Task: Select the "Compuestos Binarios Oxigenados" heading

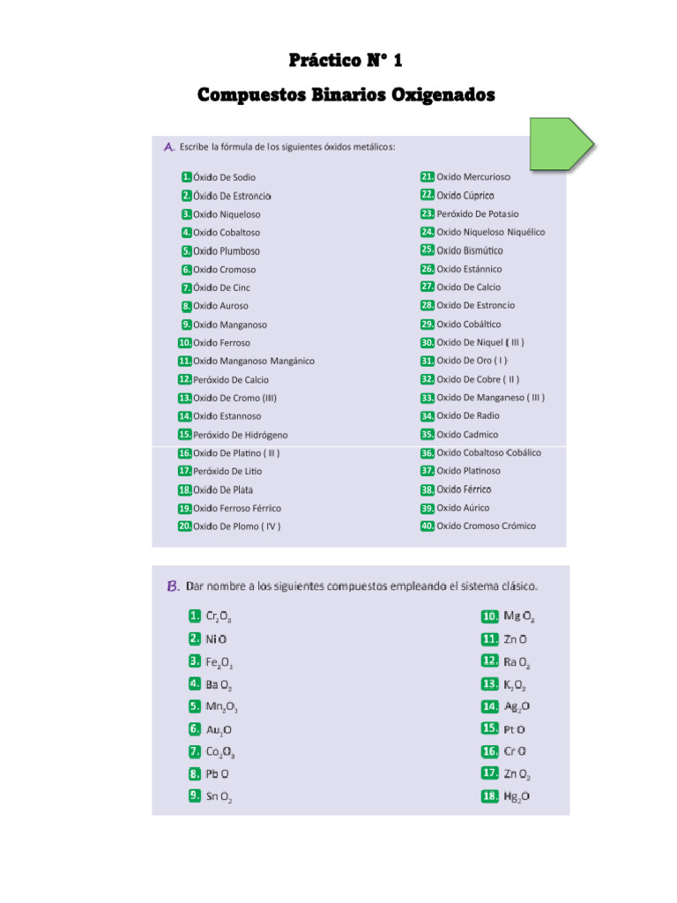Action: coord(346,94)
